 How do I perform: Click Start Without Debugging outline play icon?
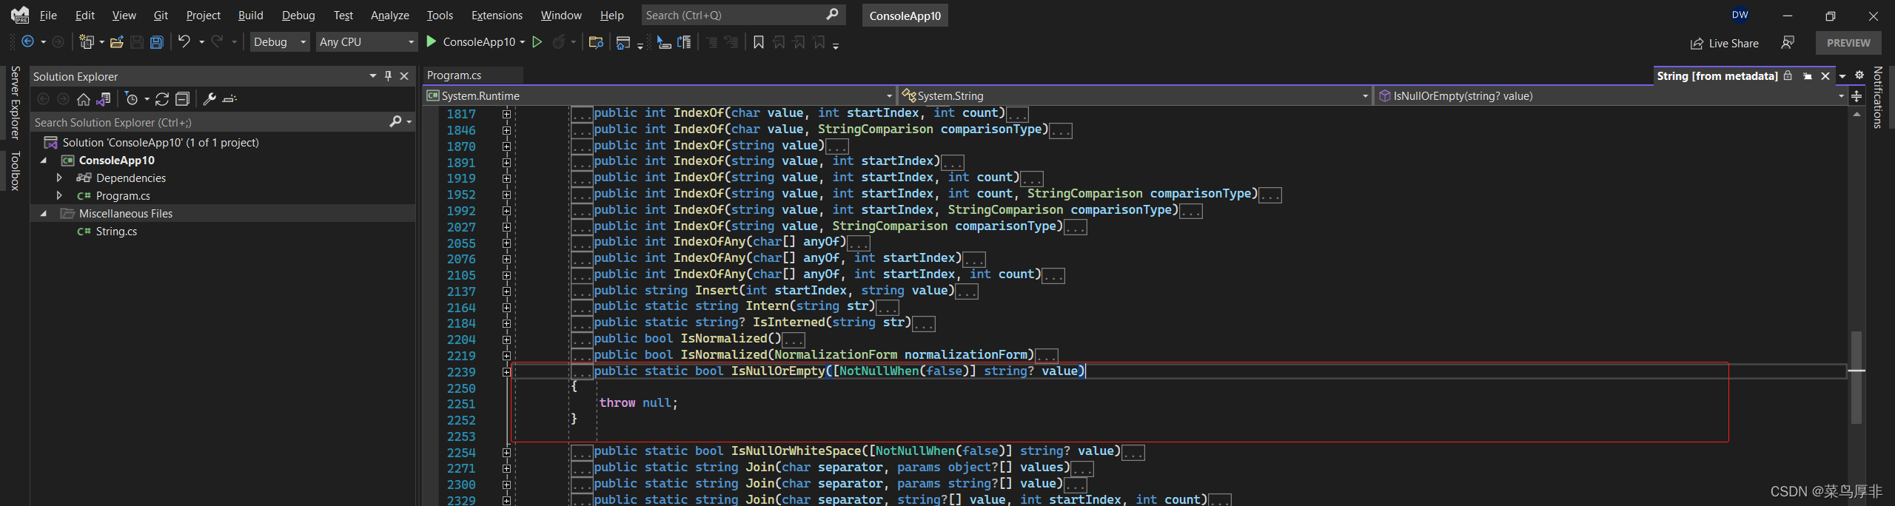537,42
